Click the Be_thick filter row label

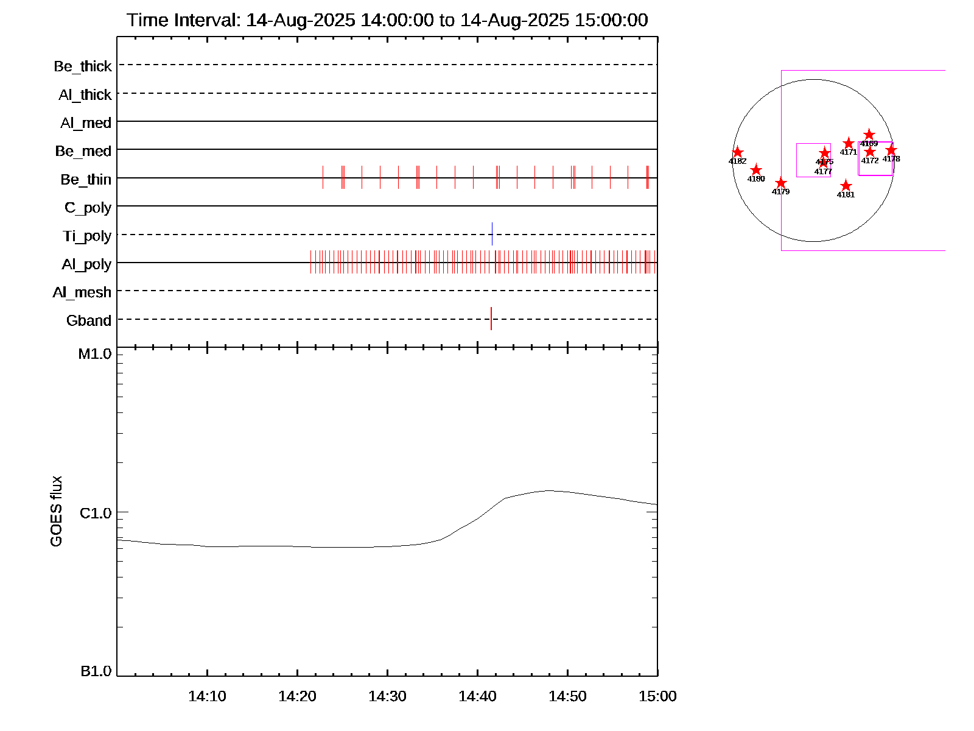83,66
